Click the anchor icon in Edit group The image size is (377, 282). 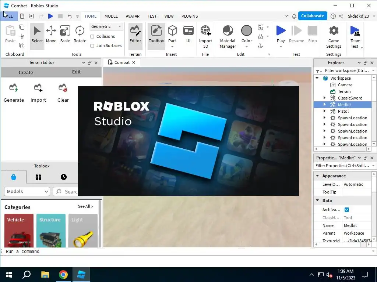point(260,46)
